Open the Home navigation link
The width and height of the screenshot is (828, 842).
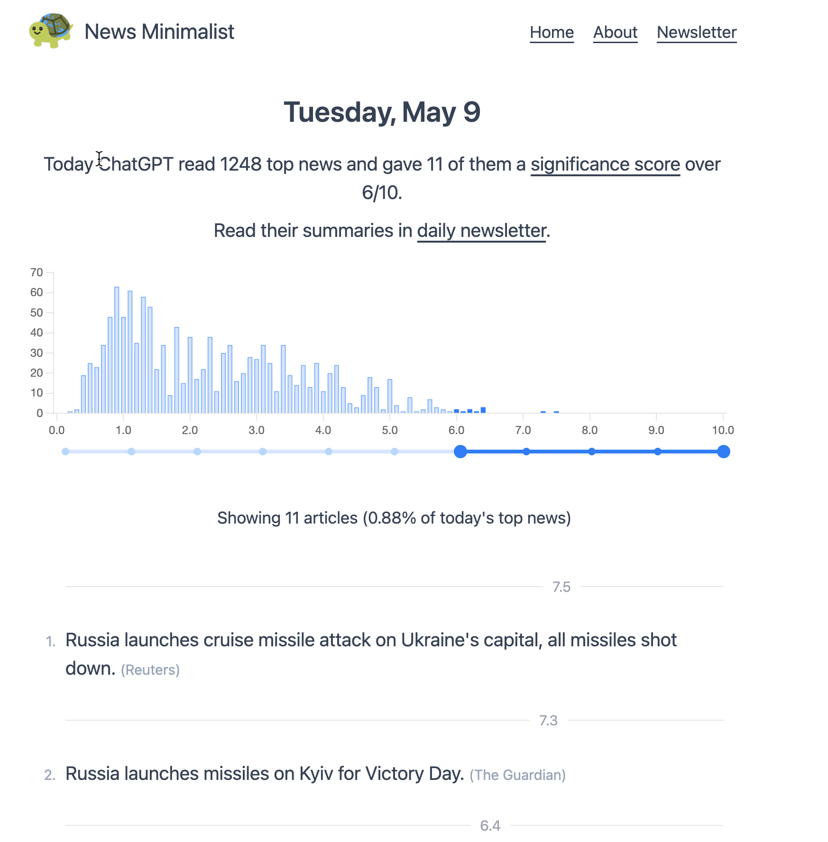552,32
